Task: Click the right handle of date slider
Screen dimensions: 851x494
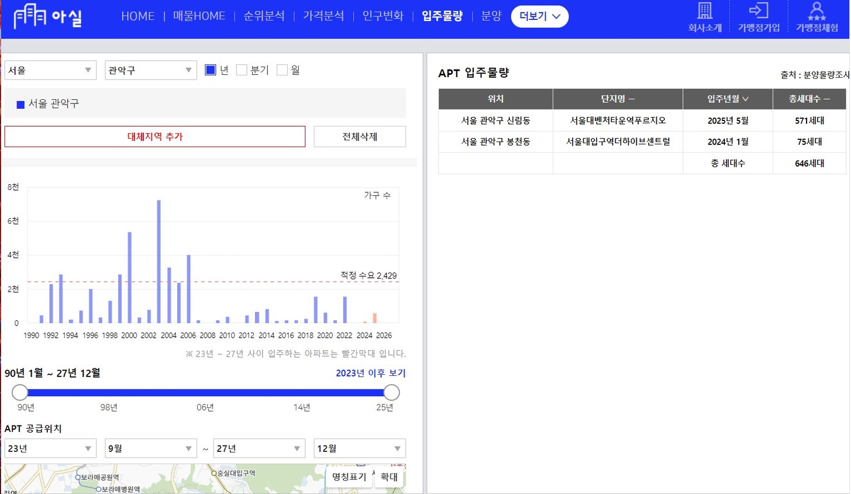Action: click(x=391, y=392)
